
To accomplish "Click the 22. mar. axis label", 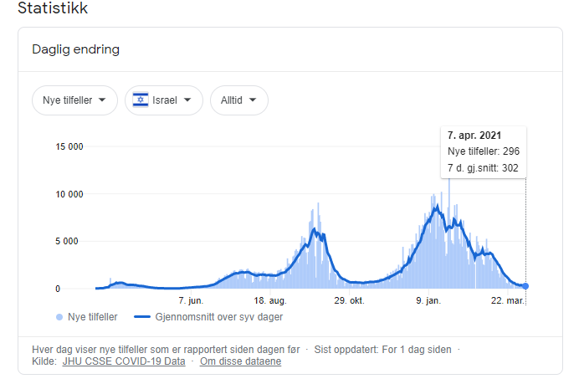I will [506, 300].
